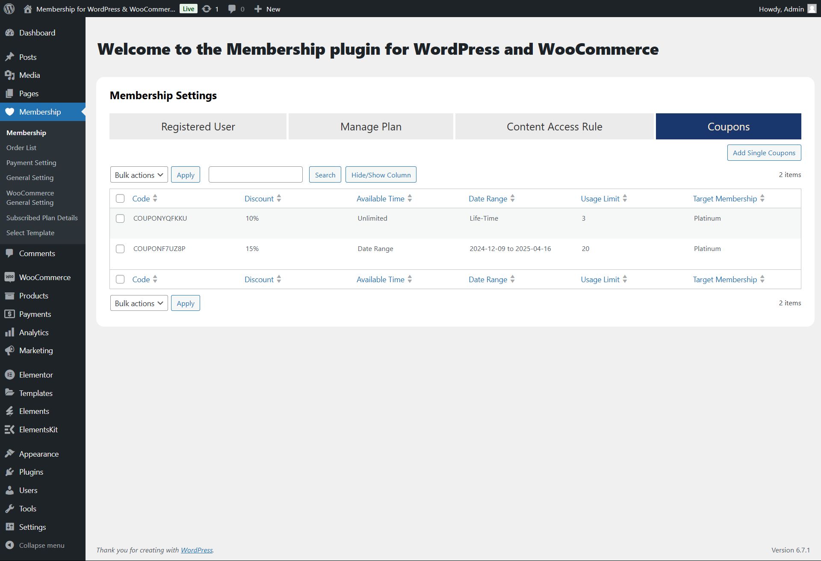Open Subscribed Plan Details submenu item
The width and height of the screenshot is (821, 561).
point(42,218)
